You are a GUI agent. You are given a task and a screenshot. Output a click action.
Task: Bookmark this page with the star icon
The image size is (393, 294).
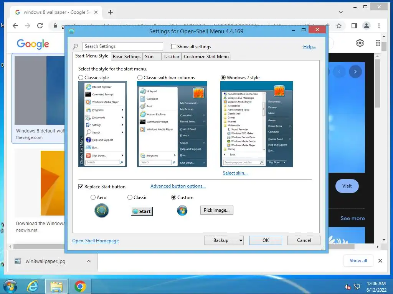[x=339, y=26]
